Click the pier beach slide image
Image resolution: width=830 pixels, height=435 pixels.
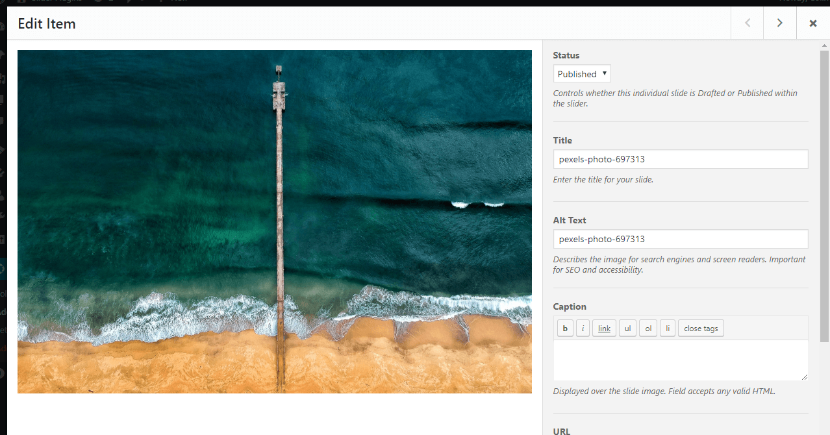click(275, 221)
